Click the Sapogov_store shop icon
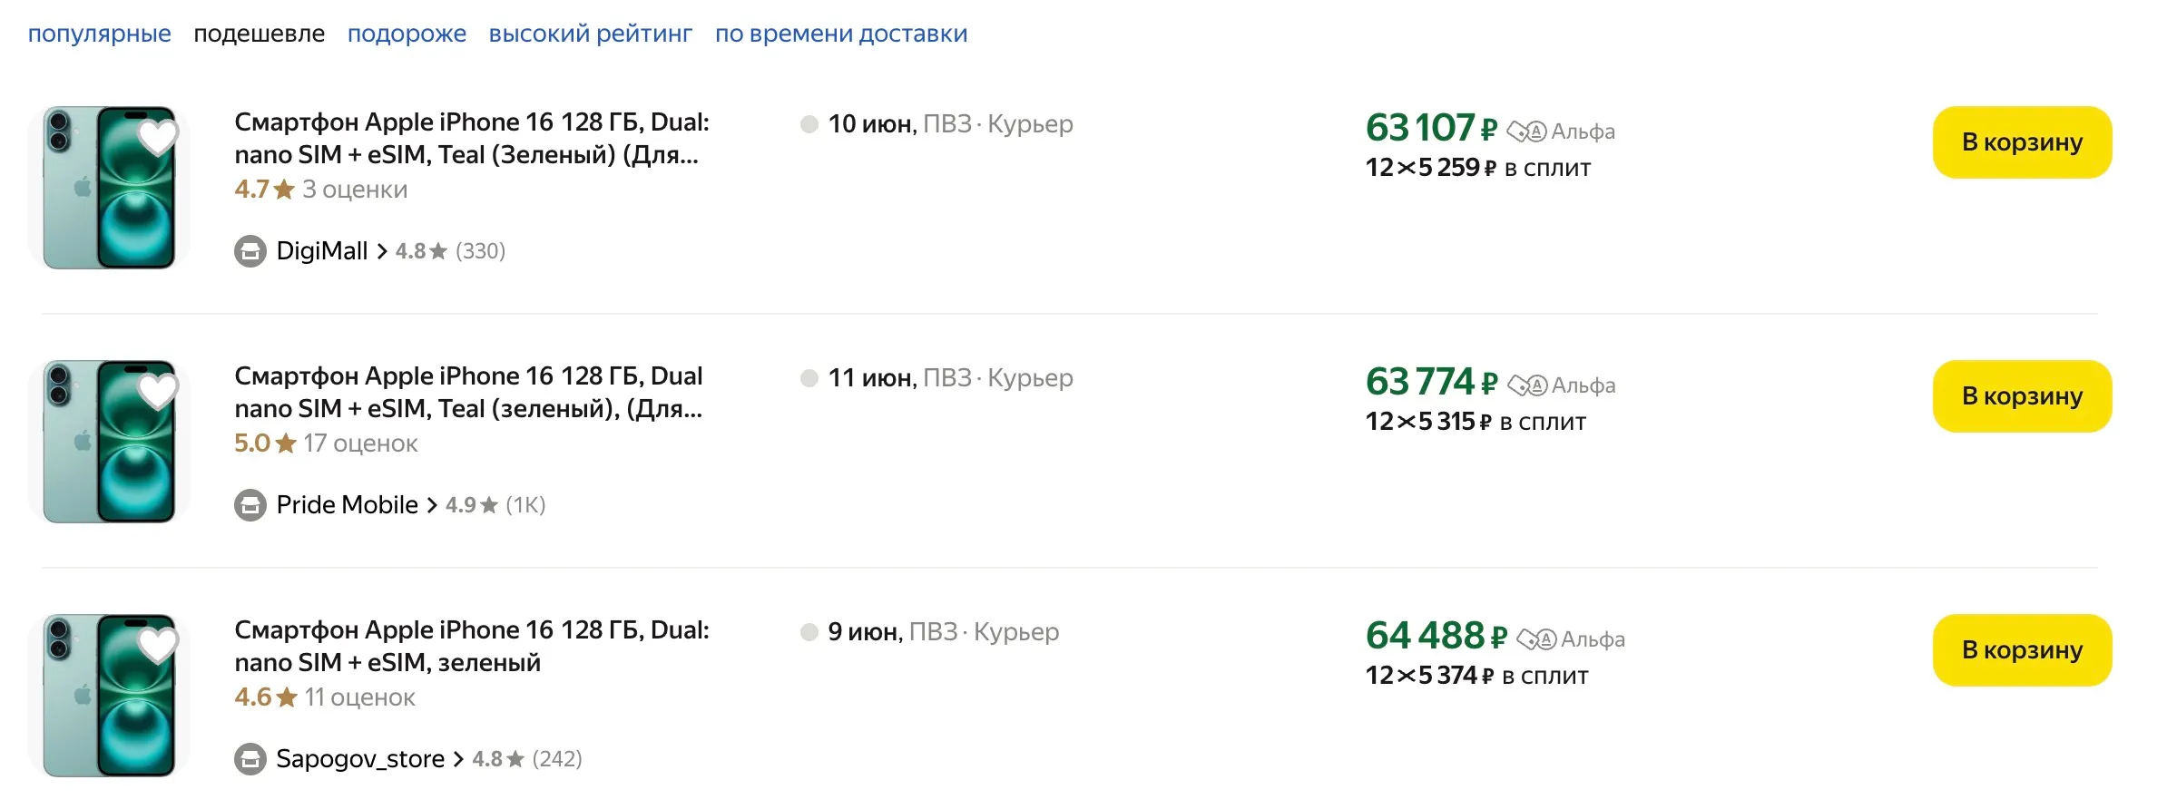The width and height of the screenshot is (2167, 809). point(250,759)
